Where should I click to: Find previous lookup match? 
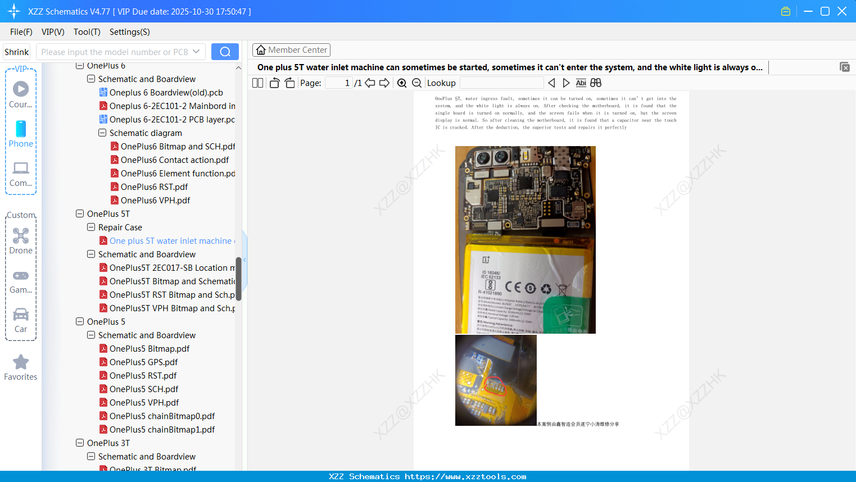[x=551, y=83]
